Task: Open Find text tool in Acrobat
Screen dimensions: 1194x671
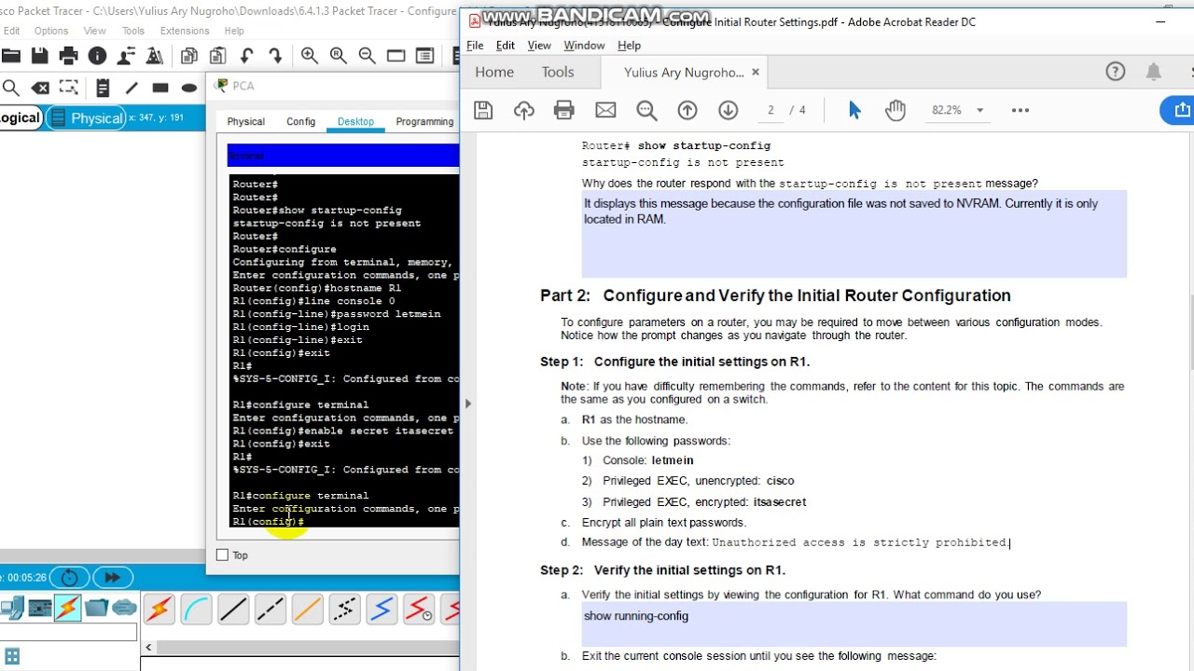Action: point(646,110)
